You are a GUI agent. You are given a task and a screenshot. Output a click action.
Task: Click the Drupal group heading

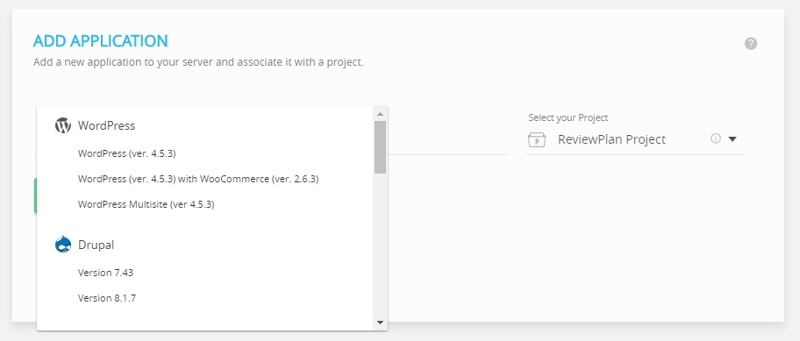pyautogui.click(x=96, y=245)
